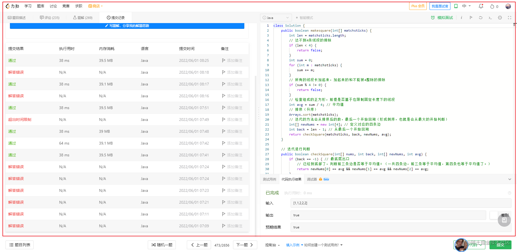Go to previous problem 上一题
517x252 pixels.
point(199,245)
